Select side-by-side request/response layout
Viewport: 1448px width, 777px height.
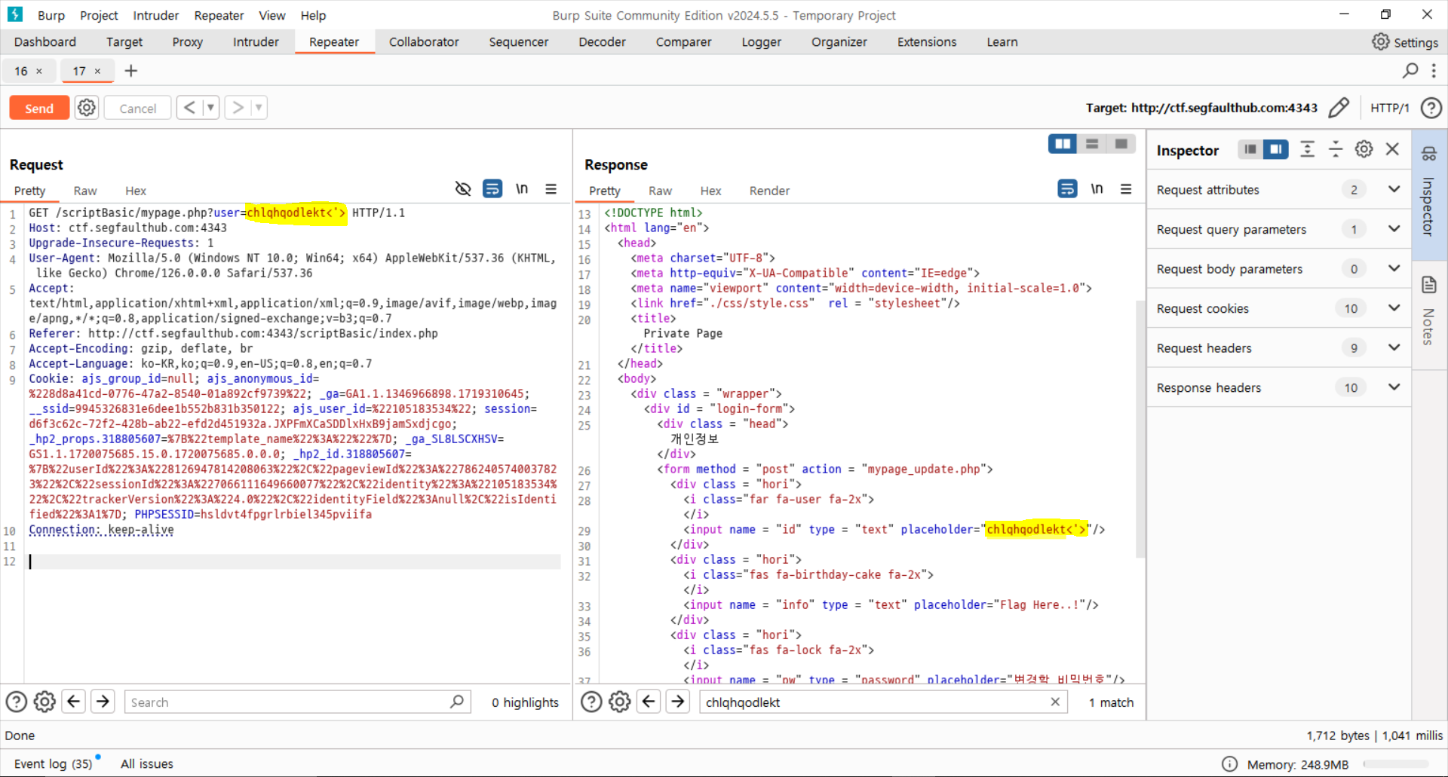(1063, 144)
